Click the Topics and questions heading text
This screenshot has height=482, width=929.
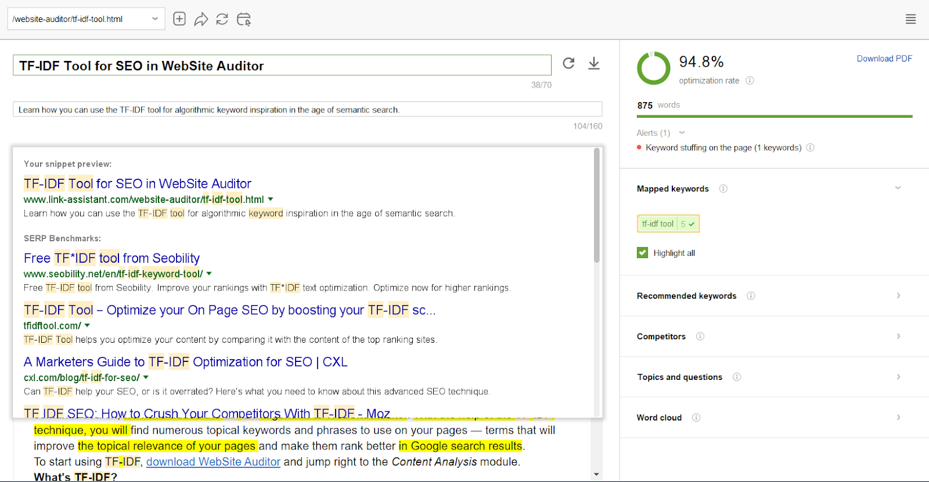[x=680, y=377]
